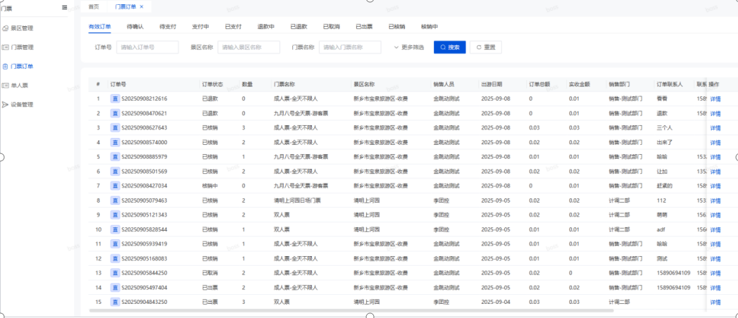Focus the 订单号 input field
The height and width of the screenshot is (318, 738).
147,47
